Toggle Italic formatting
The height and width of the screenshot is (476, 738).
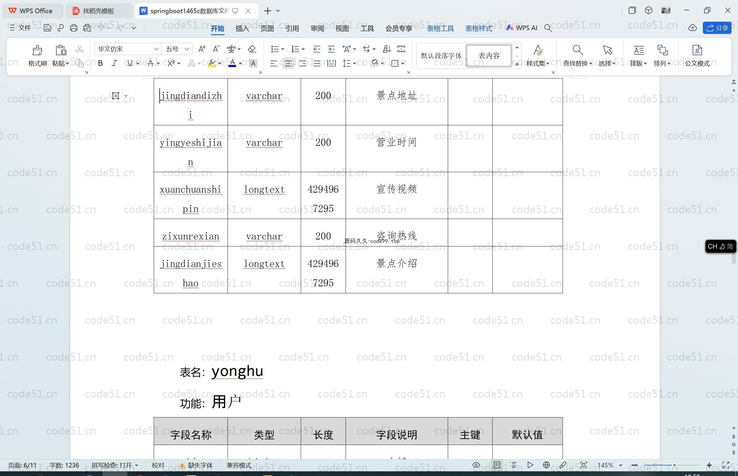(x=115, y=63)
